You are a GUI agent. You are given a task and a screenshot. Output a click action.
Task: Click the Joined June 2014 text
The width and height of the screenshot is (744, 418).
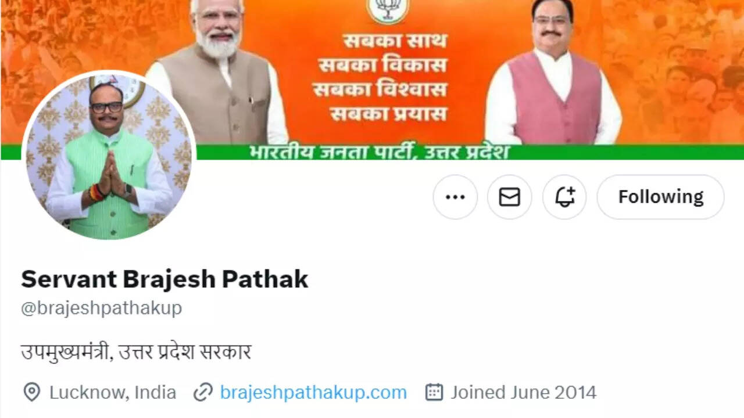coord(524,392)
